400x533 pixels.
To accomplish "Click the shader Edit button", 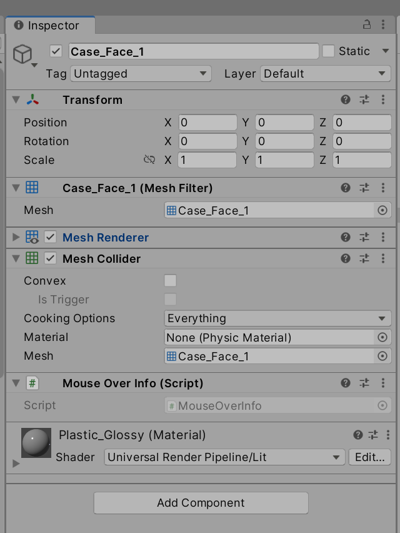I will [369, 457].
